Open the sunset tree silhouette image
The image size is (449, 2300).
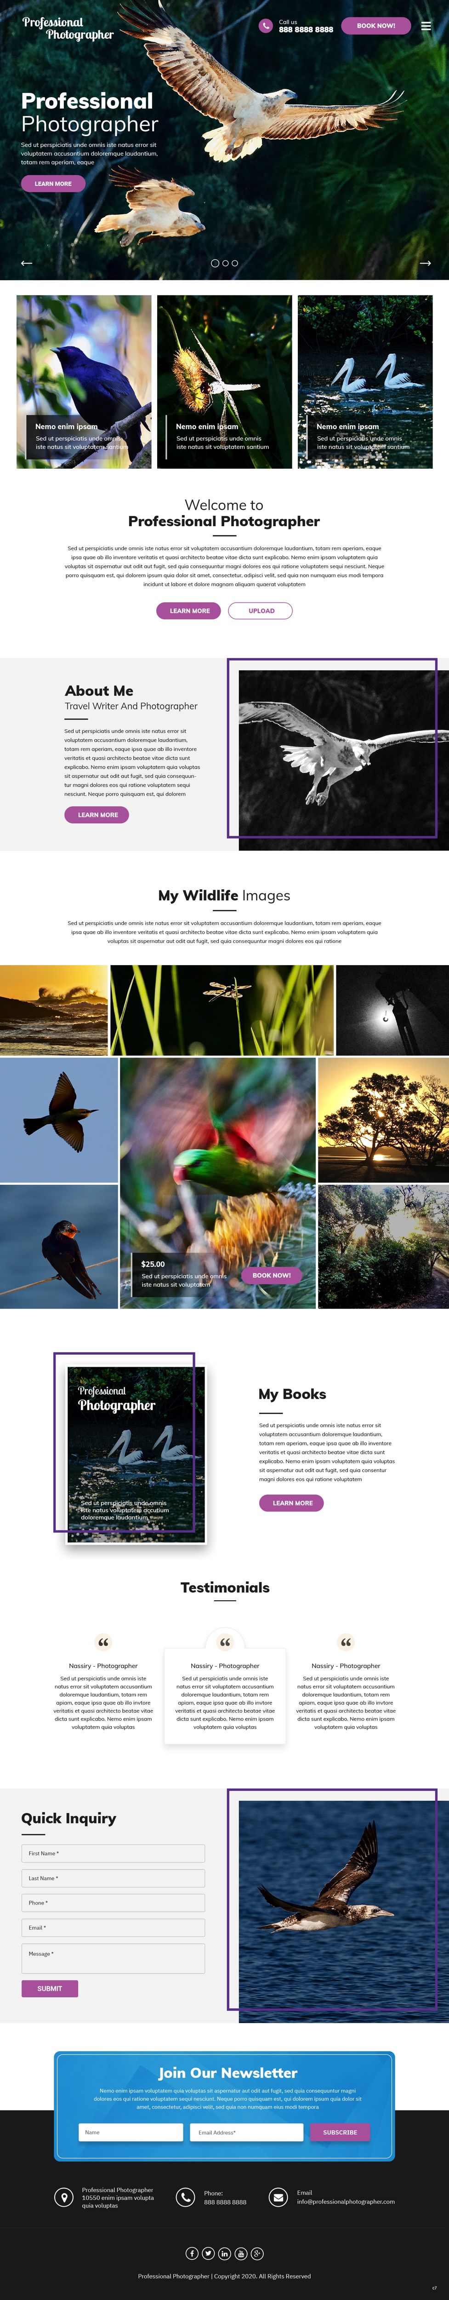click(x=384, y=1120)
